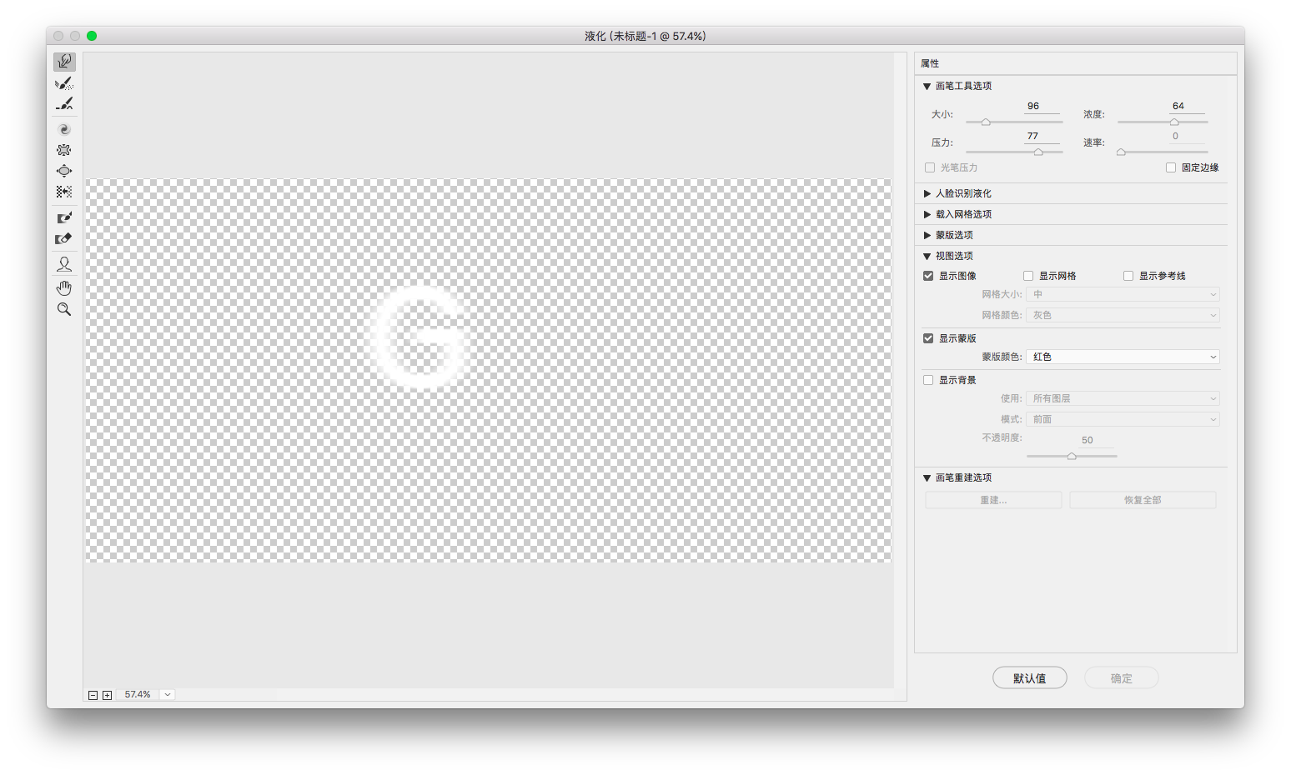Viewport: 1291px width, 775px height.
Task: Click the zoom in plus icon
Action: click(x=108, y=695)
